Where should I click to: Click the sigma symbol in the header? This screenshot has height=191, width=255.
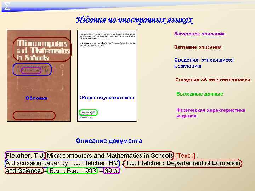[x=7, y=7]
